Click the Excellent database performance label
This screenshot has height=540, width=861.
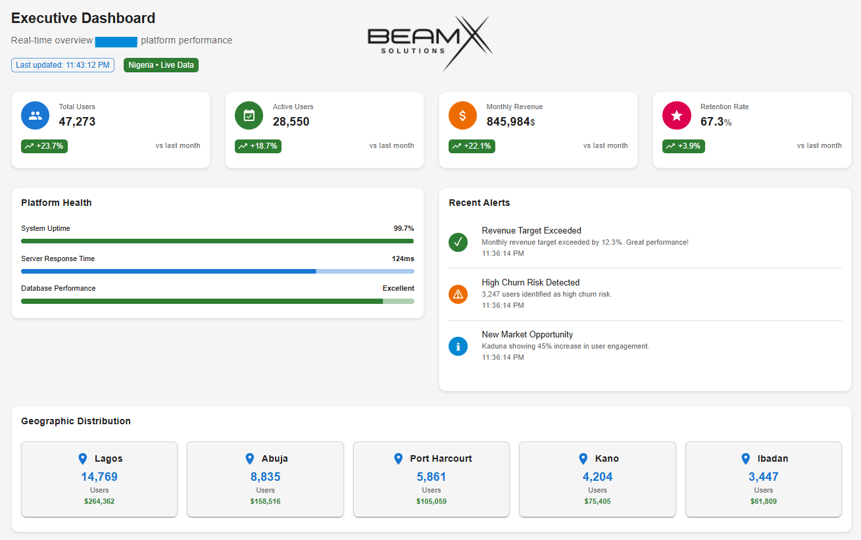coord(399,288)
